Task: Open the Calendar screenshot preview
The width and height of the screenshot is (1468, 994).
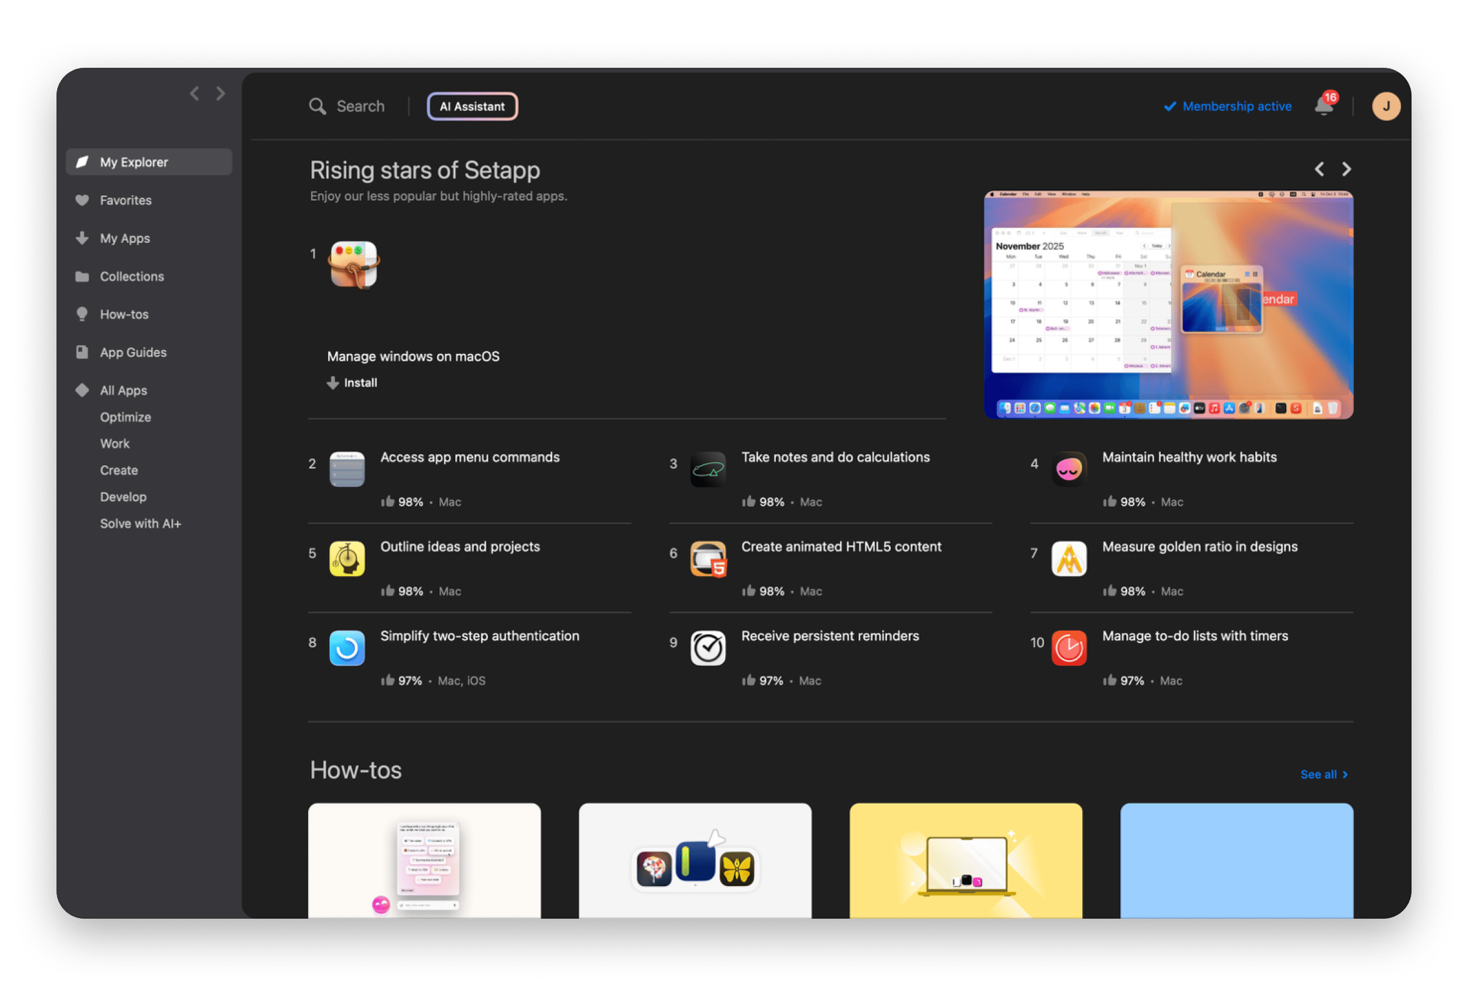Action: pyautogui.click(x=1168, y=304)
